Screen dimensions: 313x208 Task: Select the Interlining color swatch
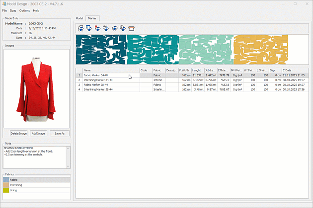point(6,185)
